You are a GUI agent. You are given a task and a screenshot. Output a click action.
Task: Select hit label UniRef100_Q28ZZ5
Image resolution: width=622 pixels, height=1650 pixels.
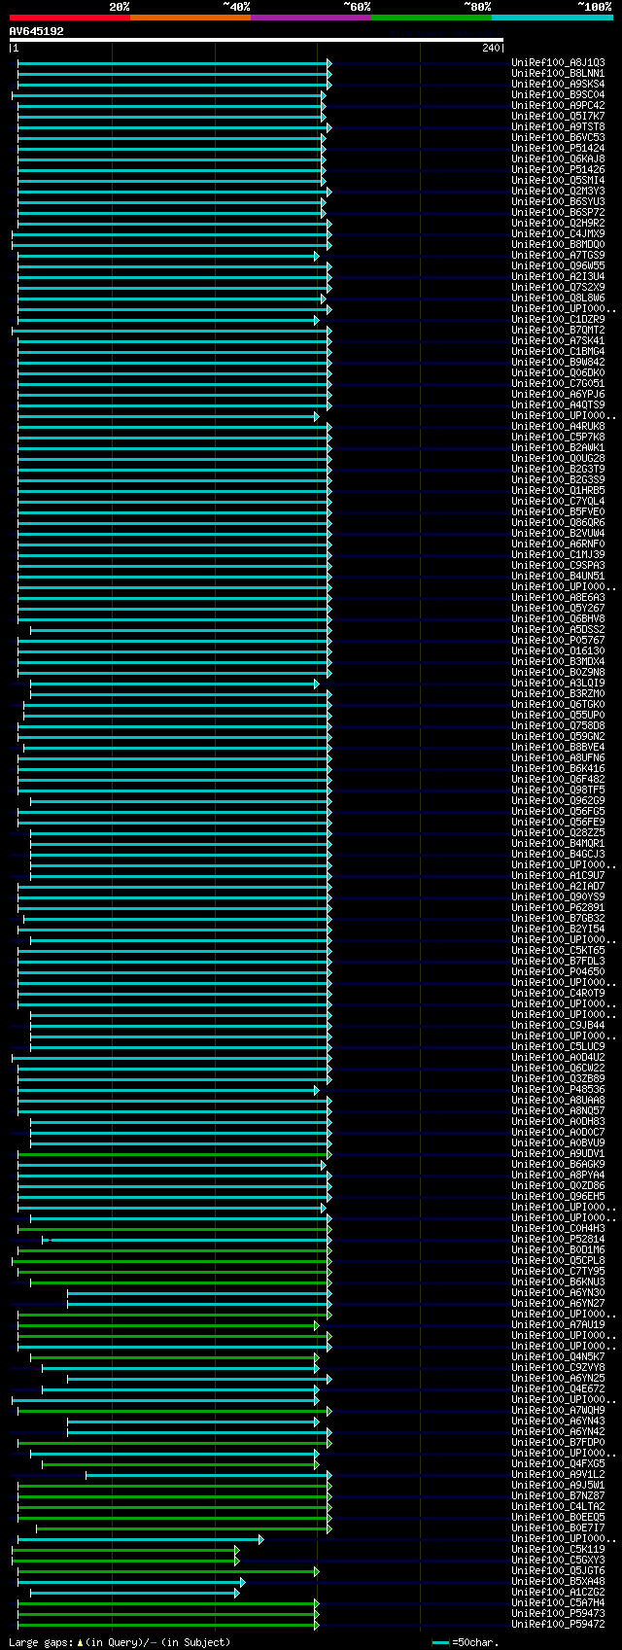(558, 833)
